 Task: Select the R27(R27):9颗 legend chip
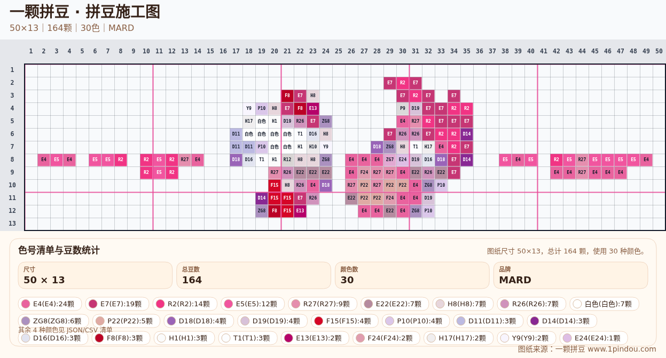point(323,304)
